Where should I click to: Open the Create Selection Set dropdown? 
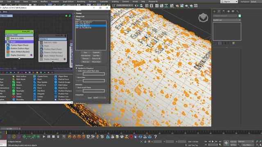(x=124, y=5)
